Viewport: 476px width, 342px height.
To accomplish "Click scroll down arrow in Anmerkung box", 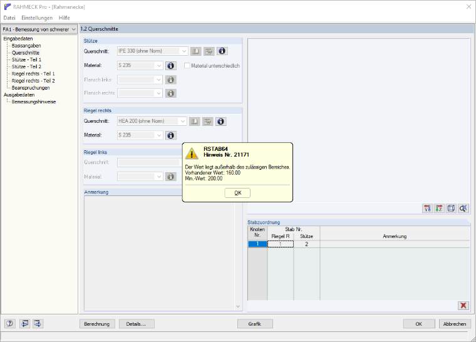I will [238, 306].
